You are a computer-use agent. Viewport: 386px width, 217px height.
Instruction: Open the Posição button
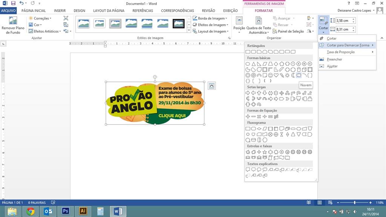point(239,25)
